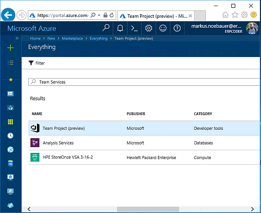This screenshot has height=213, width=261.
Task: Open the Dashboard icon in sidebar
Action: pos(11,94)
